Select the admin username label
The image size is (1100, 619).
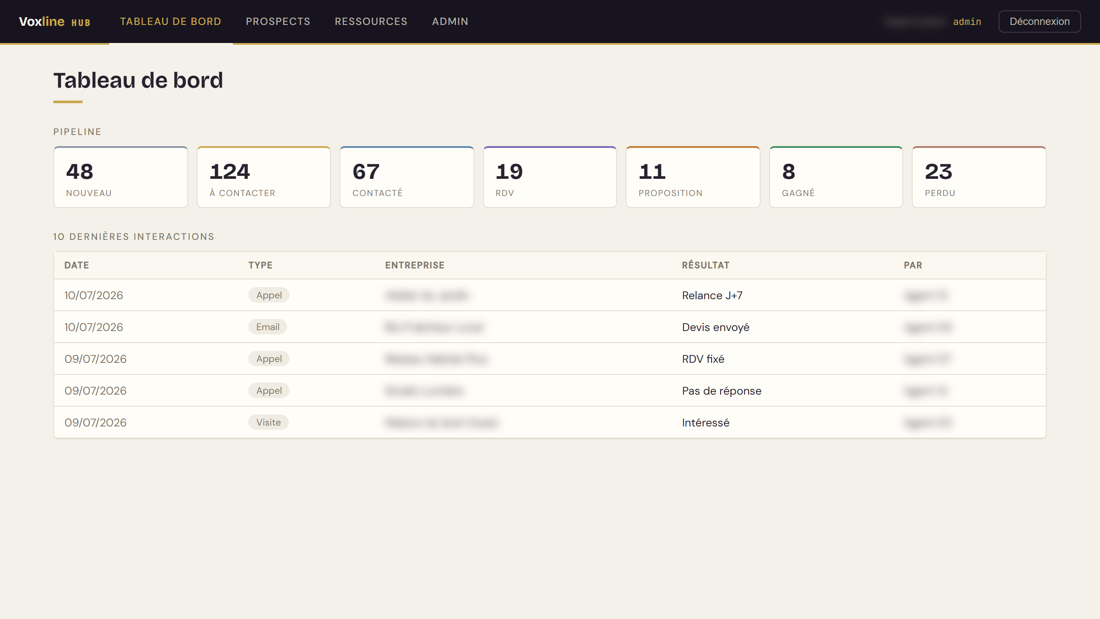pyautogui.click(x=967, y=21)
